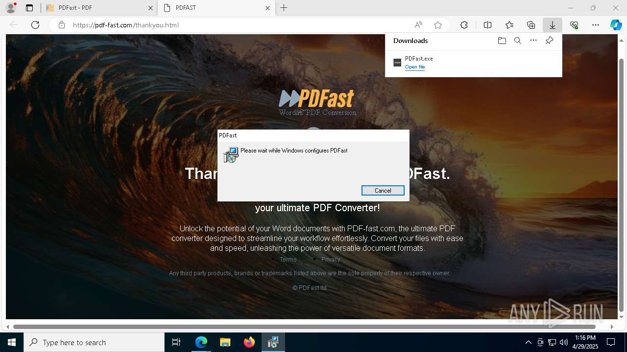Activate the Read aloud icon
Screen dimensions: 627x352
[x=418, y=25]
